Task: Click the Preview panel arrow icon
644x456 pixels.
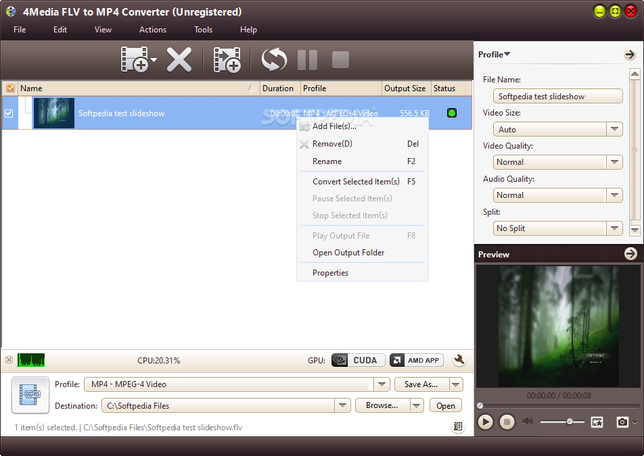Action: pos(630,254)
